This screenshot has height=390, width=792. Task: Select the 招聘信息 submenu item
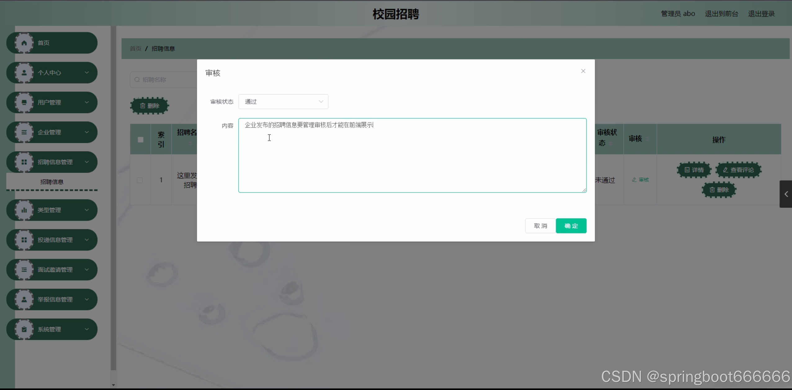click(x=52, y=182)
